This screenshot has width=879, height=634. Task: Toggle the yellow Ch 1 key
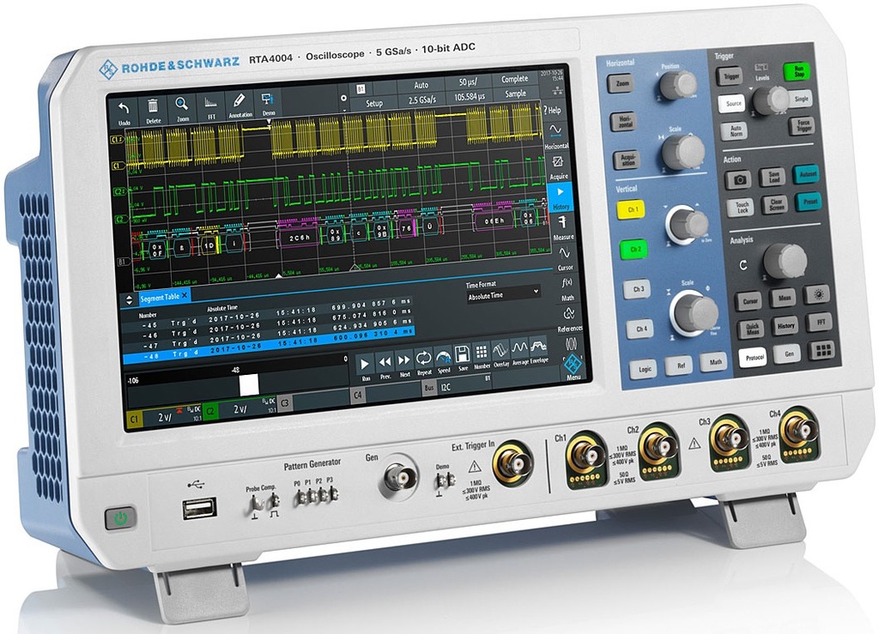click(632, 210)
